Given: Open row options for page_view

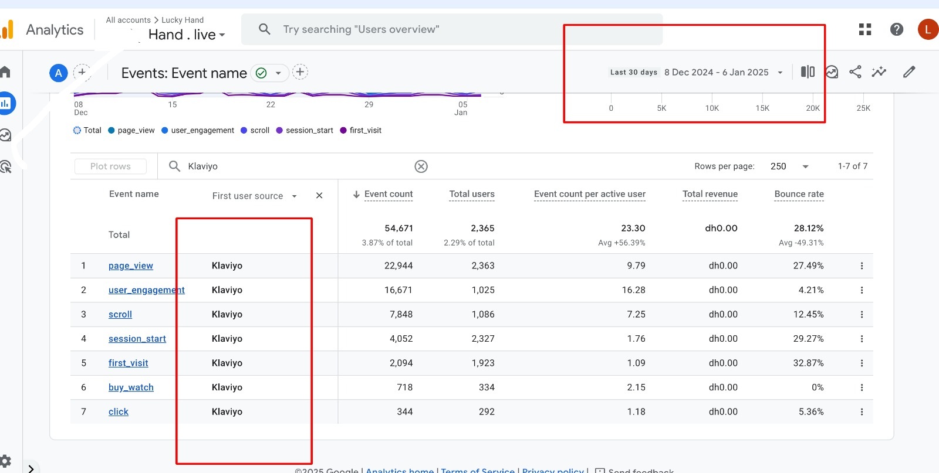Looking at the screenshot, I should point(862,266).
